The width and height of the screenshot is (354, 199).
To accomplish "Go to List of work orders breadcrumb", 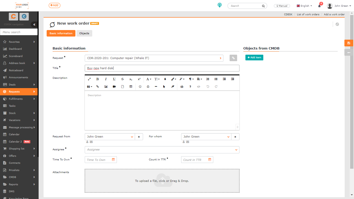I will [x=308, y=14].
